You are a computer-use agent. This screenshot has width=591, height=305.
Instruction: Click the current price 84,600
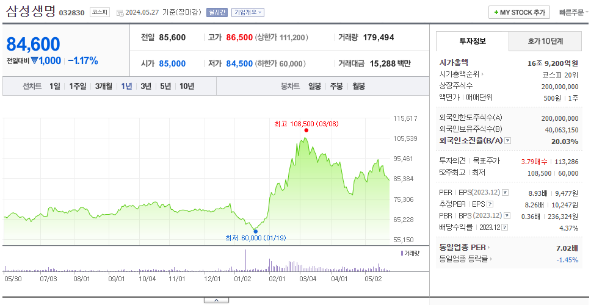(x=33, y=45)
